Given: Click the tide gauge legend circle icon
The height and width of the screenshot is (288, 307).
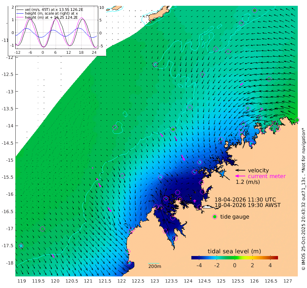Looking at the screenshot, I should coord(215,217).
